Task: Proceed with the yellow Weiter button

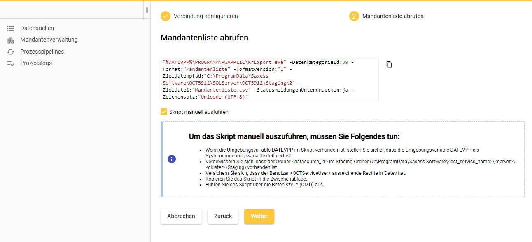Action: [x=259, y=216]
